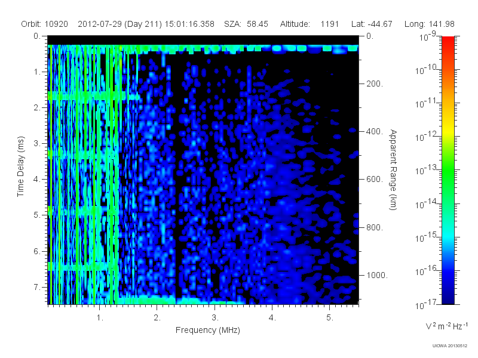478x358 pixels.
Task: Click the V² m⁻² Hz⁻¹ units label
Action: [446, 326]
